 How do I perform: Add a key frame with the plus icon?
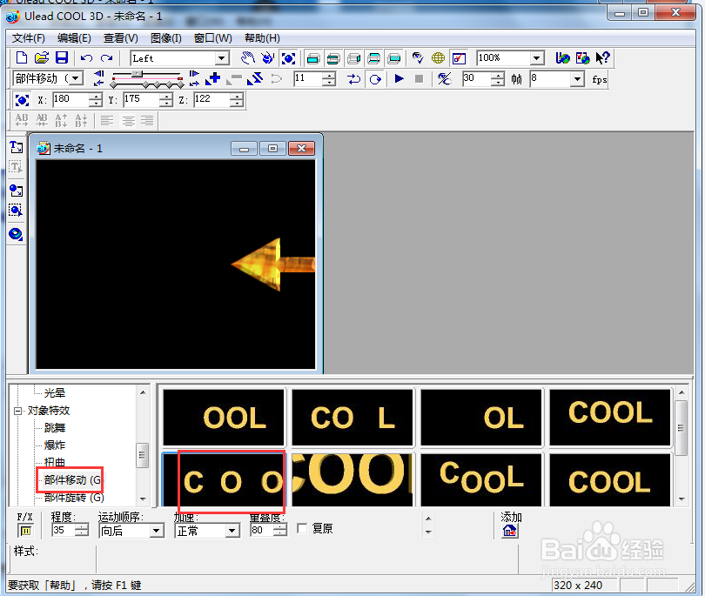(212, 78)
